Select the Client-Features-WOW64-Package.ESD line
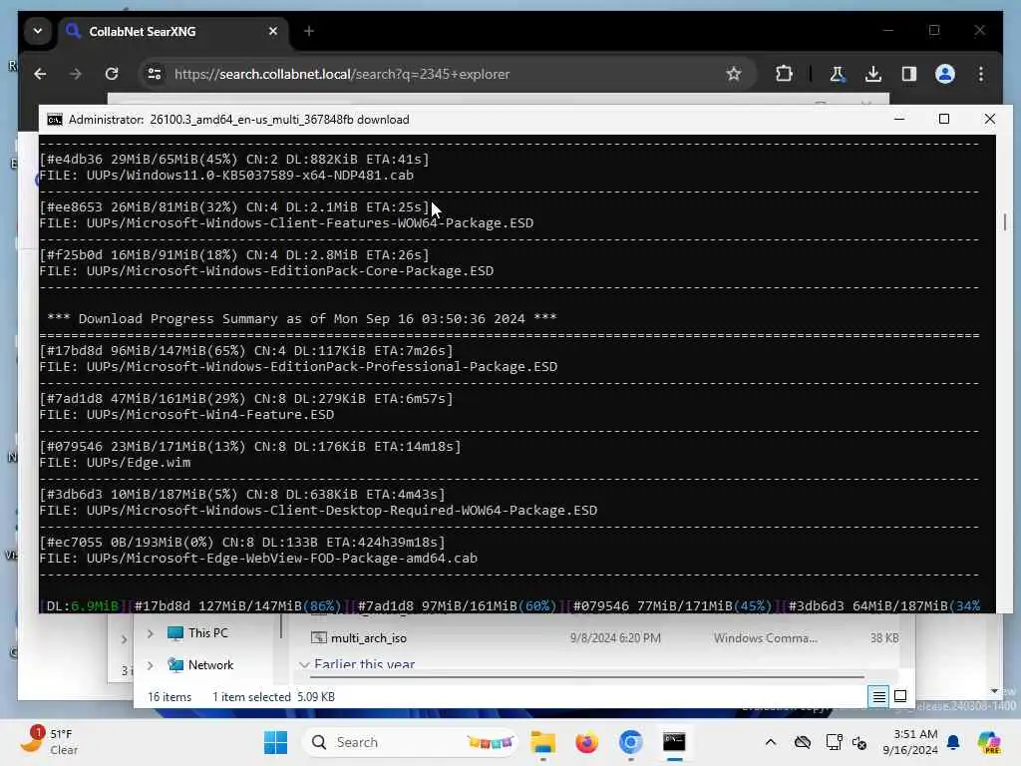The height and width of the screenshot is (766, 1021). pos(286,223)
